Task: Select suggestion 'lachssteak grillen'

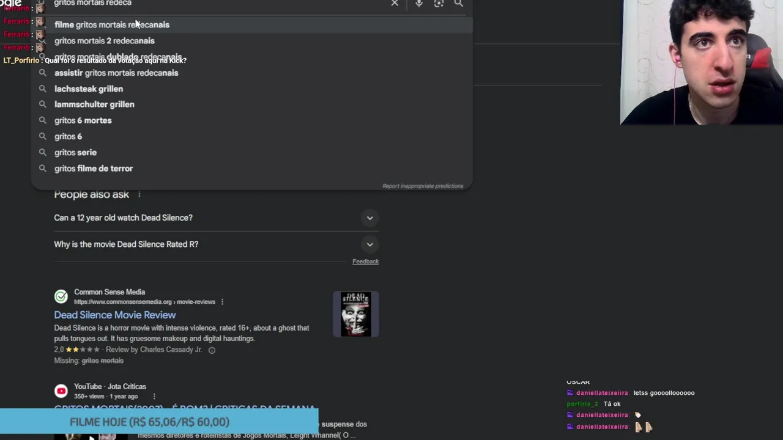Action: [x=252, y=89]
